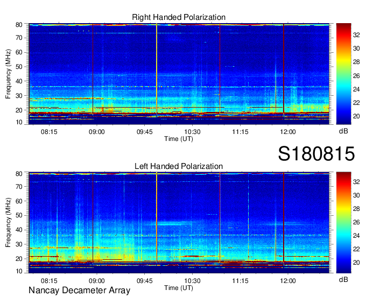Viewport: 366px width, 297px height.
Task: Click the bottom plot's 10 MHz frequency label
Action: pyautogui.click(x=19, y=271)
